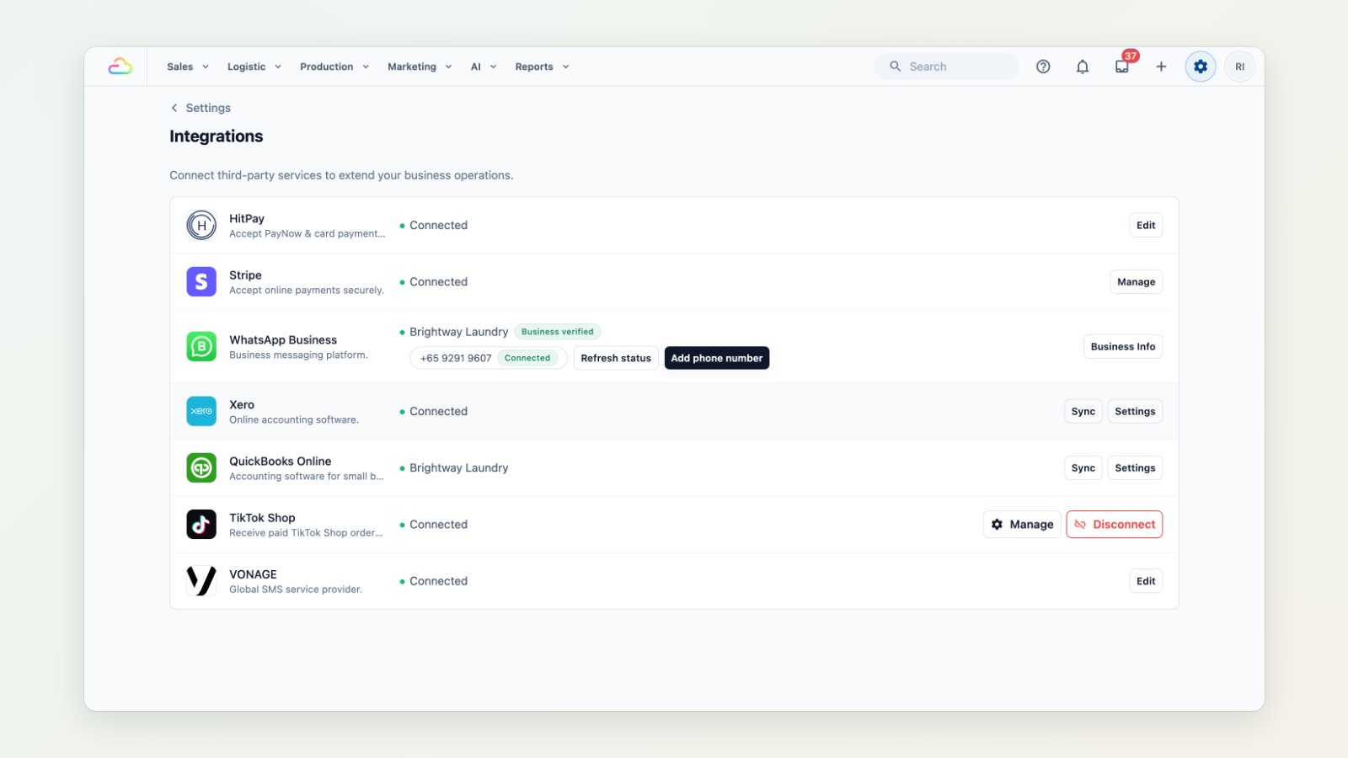Open Settings for QuickBooks Online
The width and height of the screenshot is (1348, 758).
click(x=1135, y=467)
